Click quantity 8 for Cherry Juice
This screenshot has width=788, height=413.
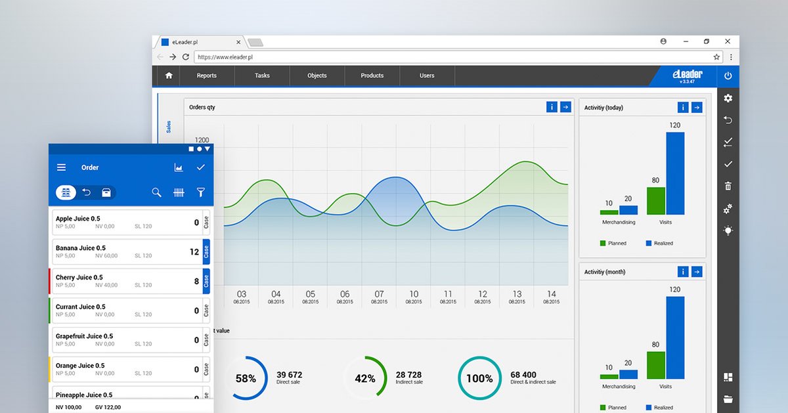pyautogui.click(x=196, y=281)
